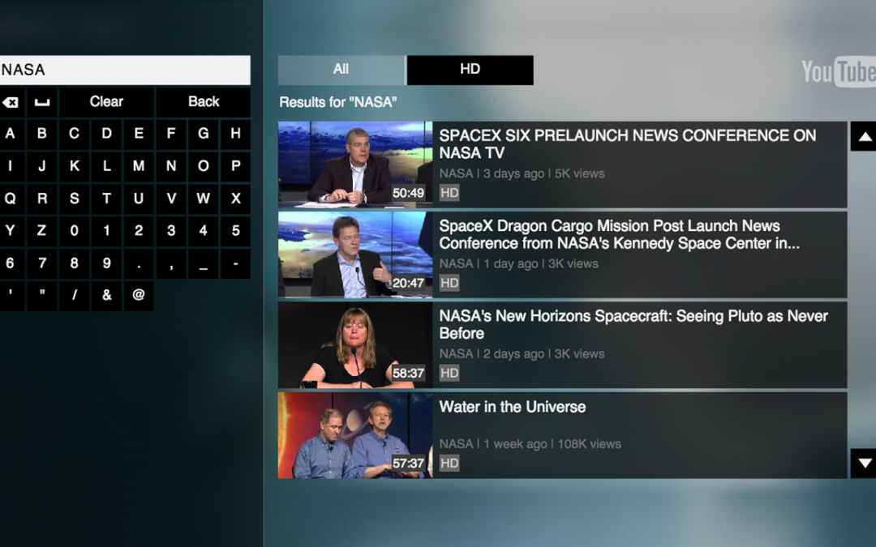Viewport: 876px width, 547px height.
Task: Click the comma key
Action: [x=171, y=263]
